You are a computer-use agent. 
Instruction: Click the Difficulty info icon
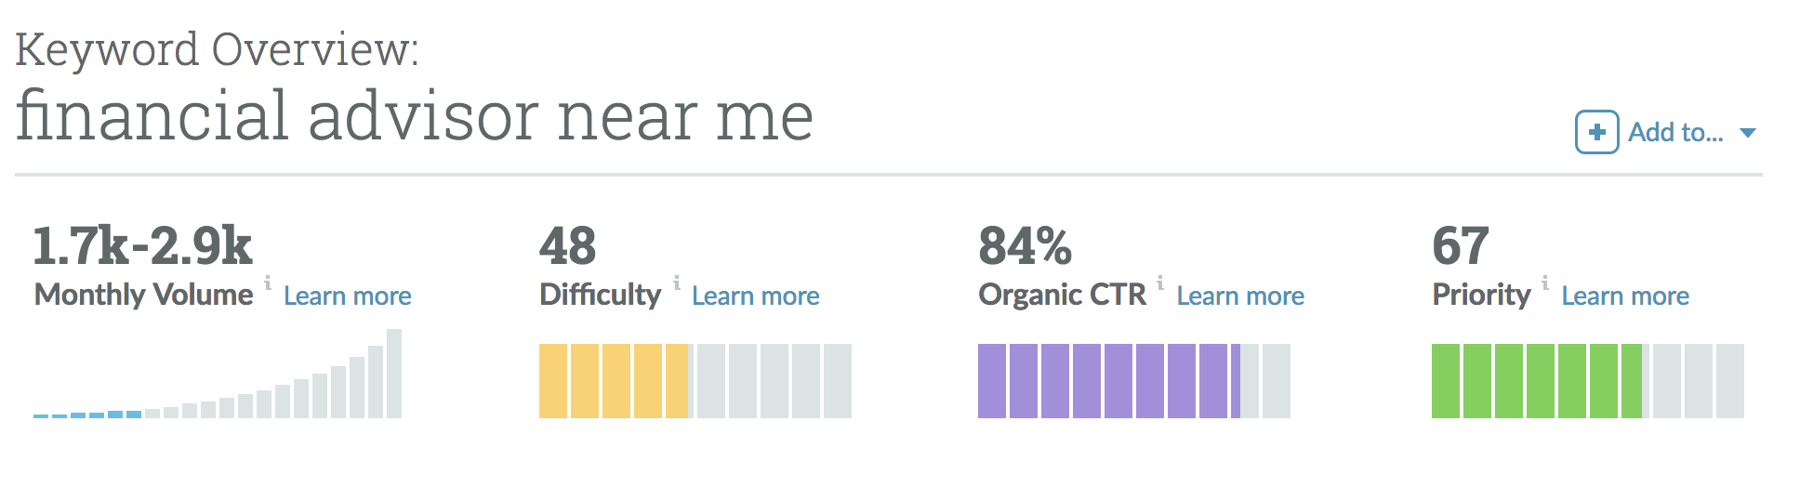[x=676, y=282]
